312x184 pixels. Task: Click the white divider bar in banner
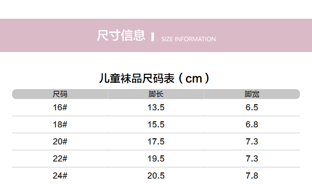pyautogui.click(x=153, y=37)
